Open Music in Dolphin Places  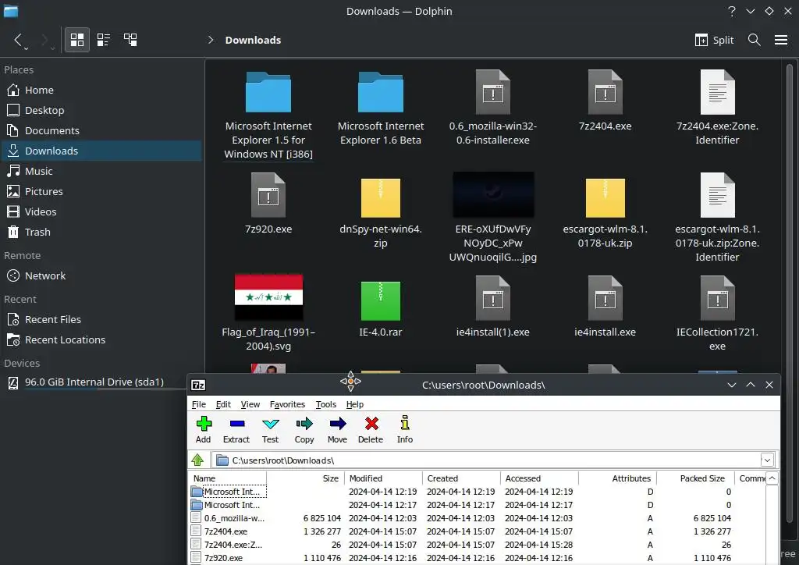click(x=101, y=171)
